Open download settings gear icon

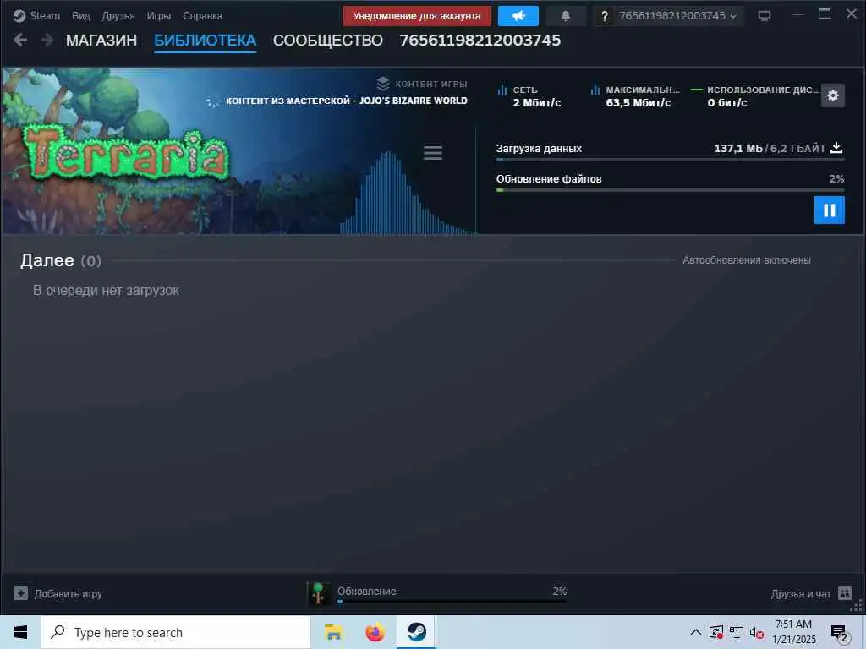pyautogui.click(x=833, y=95)
